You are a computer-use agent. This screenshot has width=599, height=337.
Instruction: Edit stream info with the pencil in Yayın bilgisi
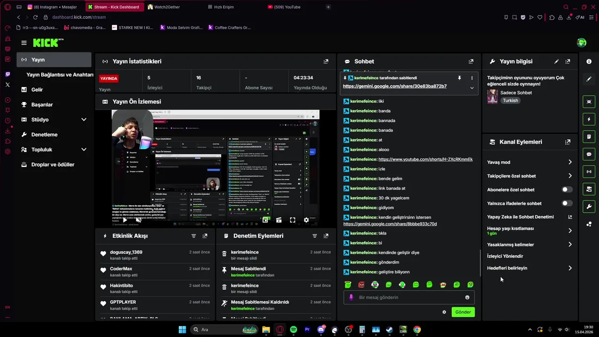coord(556,61)
